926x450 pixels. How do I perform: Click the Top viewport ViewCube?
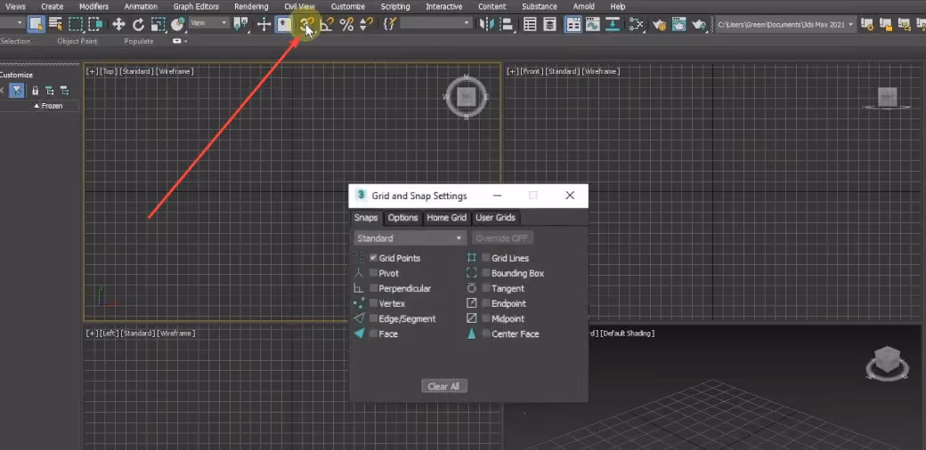point(467,97)
